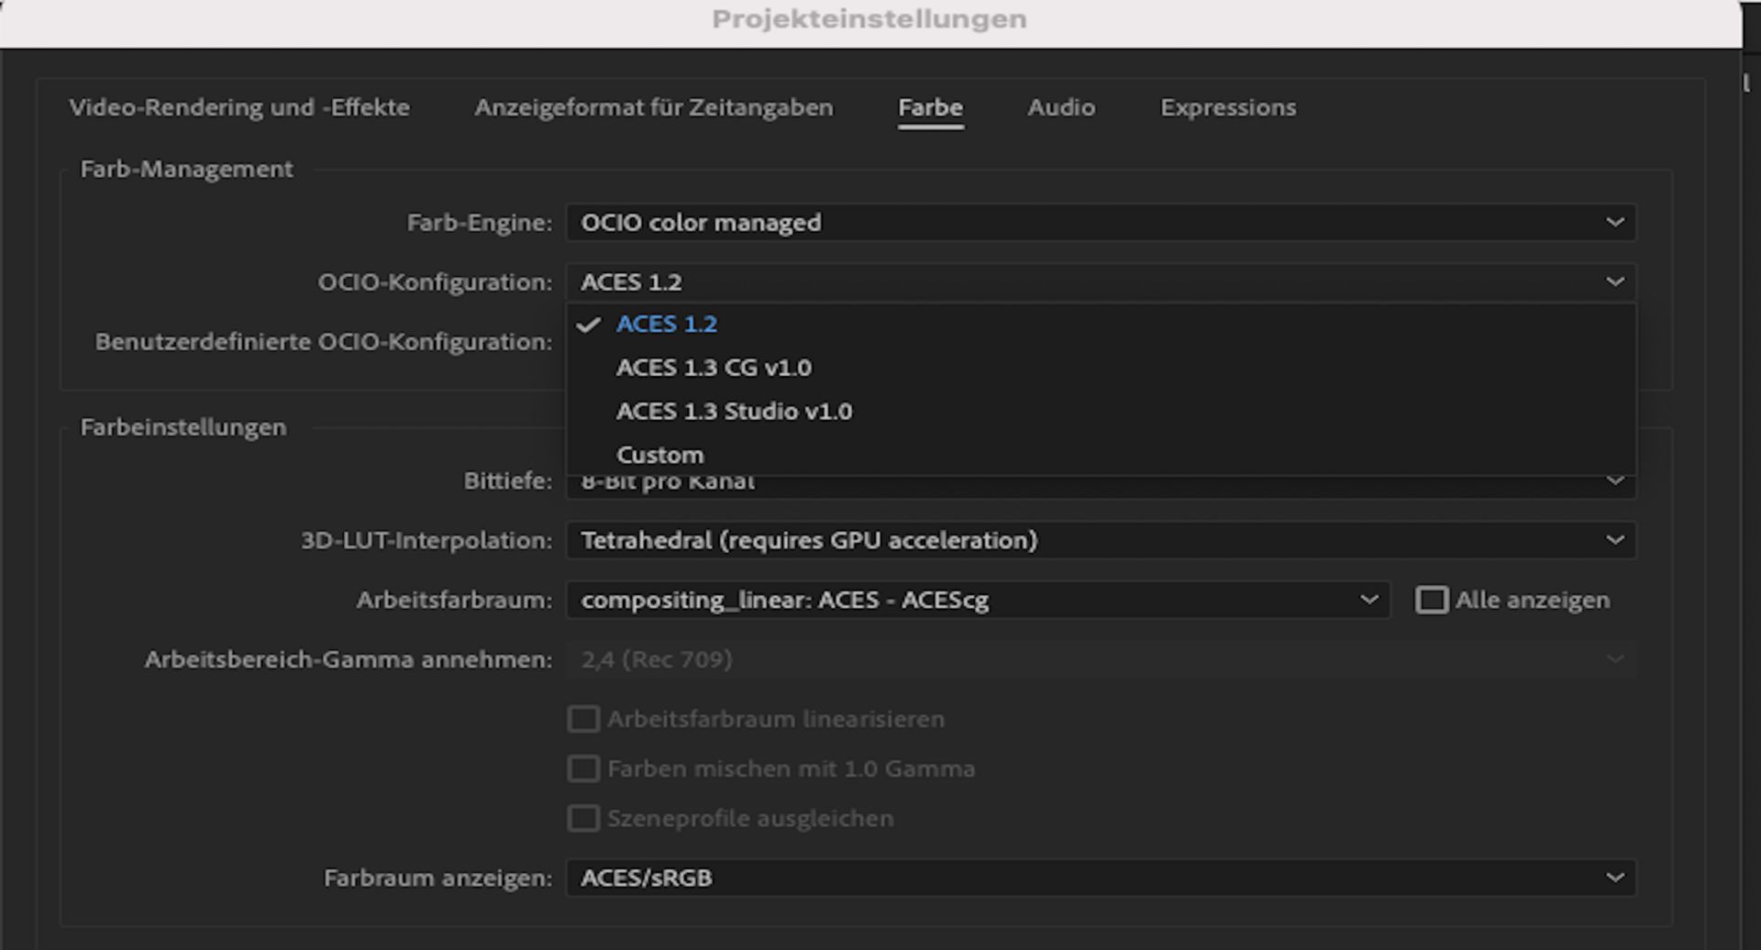Select ACES 1.3 CG v1.0 option
Image resolution: width=1761 pixels, height=950 pixels.
coord(714,368)
